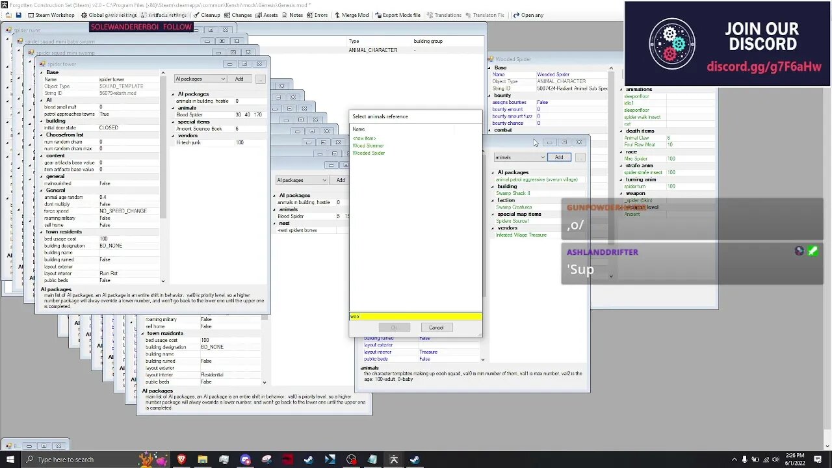Show hidden system tray icons

pos(734,460)
